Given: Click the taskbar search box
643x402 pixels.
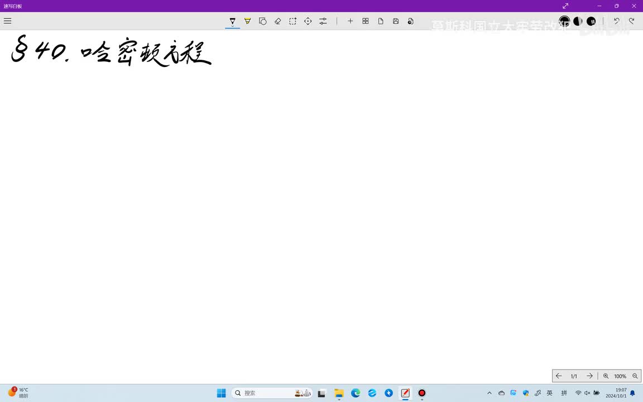Looking at the screenshot, I should pos(272,393).
